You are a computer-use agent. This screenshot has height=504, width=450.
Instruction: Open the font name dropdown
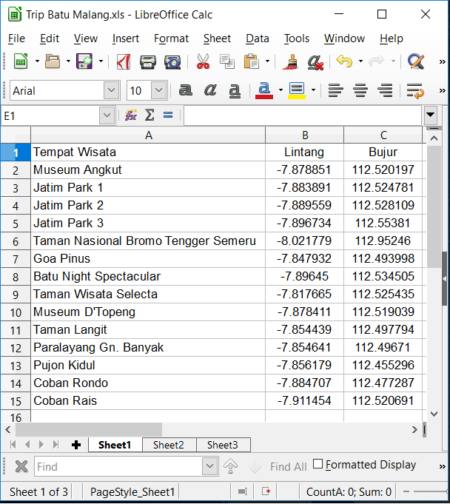click(x=112, y=90)
